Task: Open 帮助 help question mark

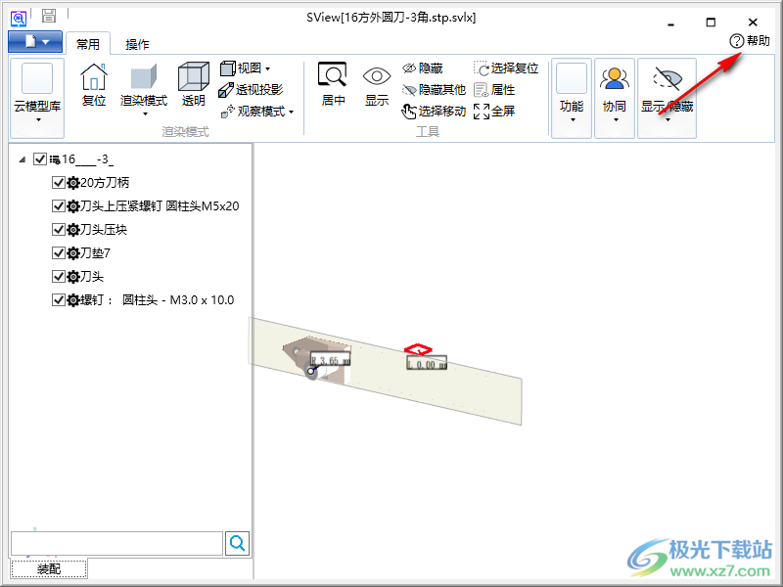Action: point(750,41)
